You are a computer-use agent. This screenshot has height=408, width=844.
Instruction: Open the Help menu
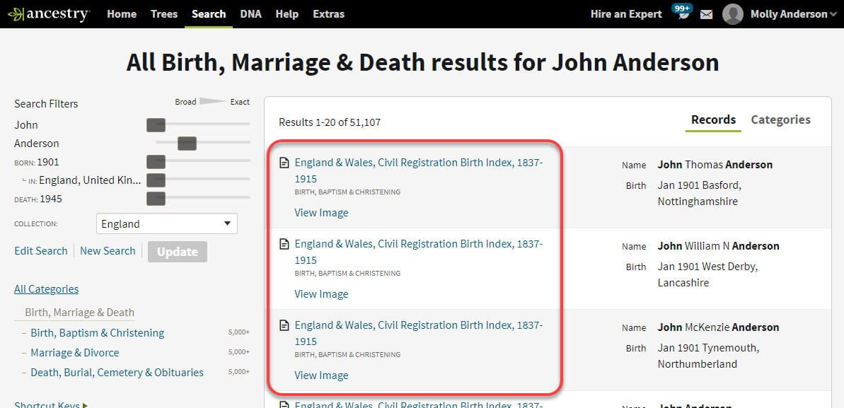287,14
